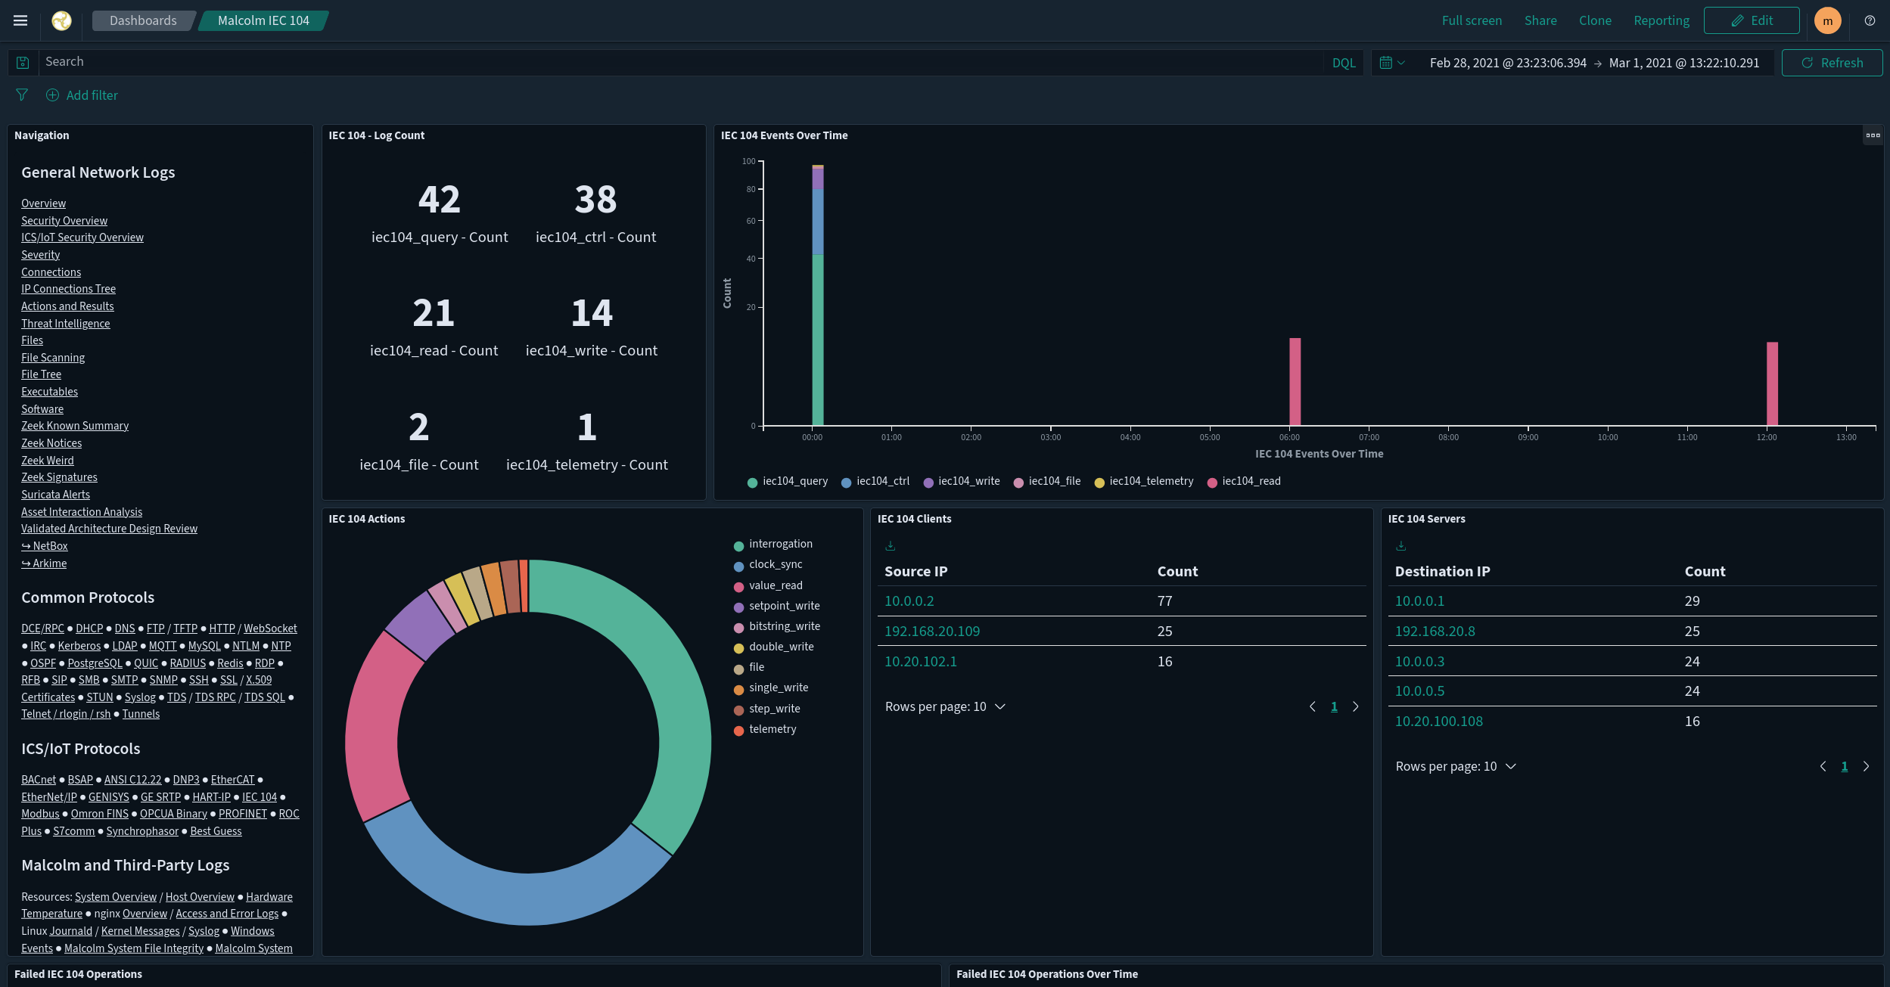Toggle iec104_read legend series
This screenshot has width=1890, height=987.
(1244, 482)
